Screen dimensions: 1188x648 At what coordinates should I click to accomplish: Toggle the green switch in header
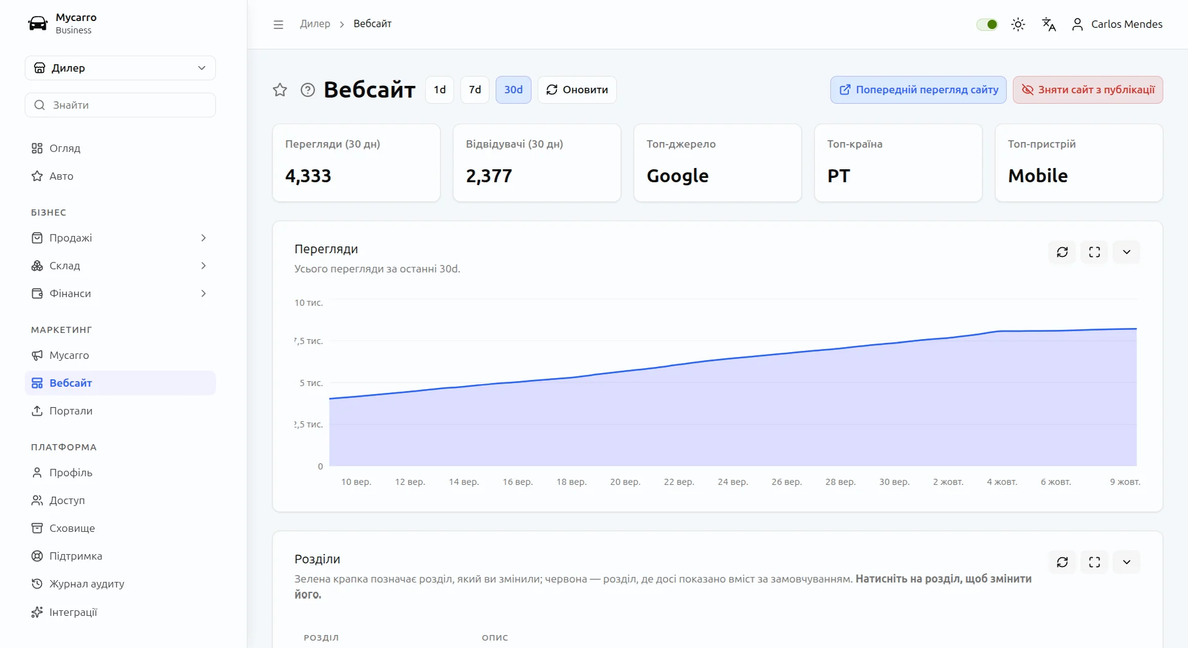[987, 25]
